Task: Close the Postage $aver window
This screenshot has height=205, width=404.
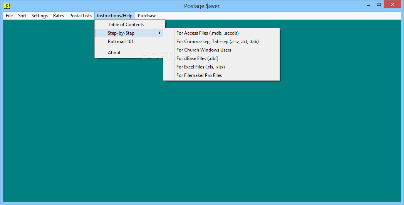Action: coord(393,4)
